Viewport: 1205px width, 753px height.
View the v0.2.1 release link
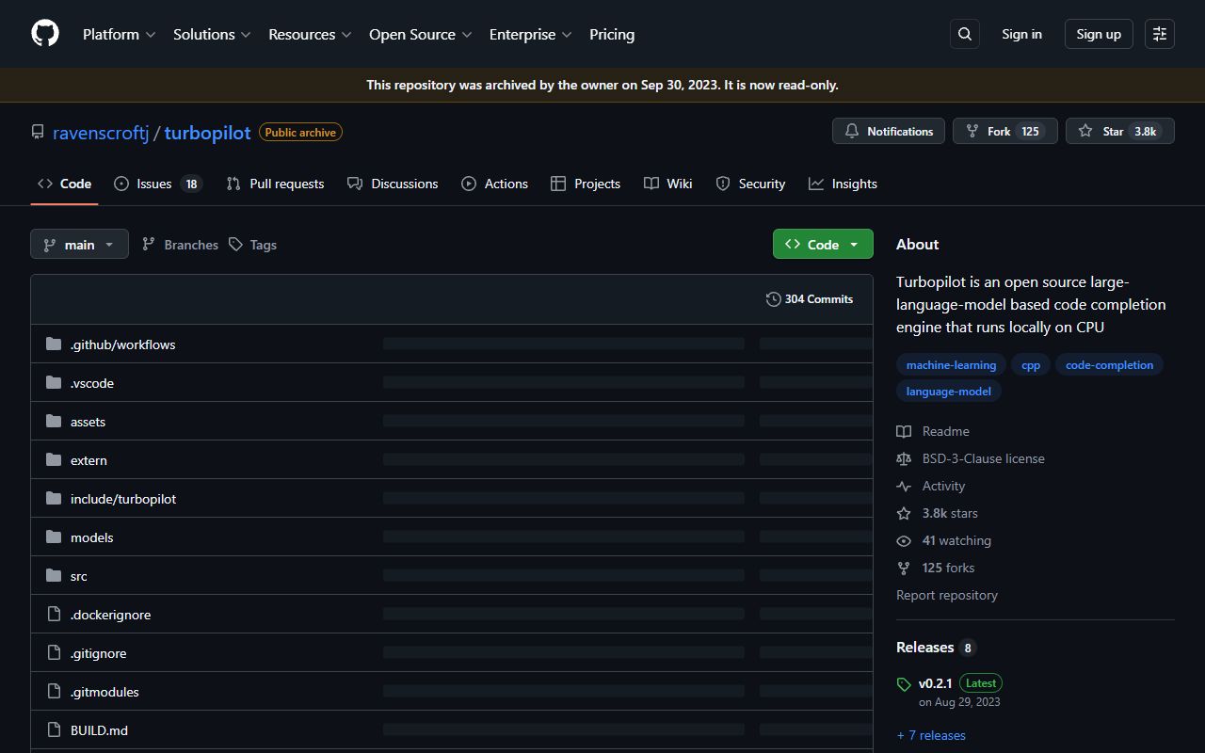935,682
